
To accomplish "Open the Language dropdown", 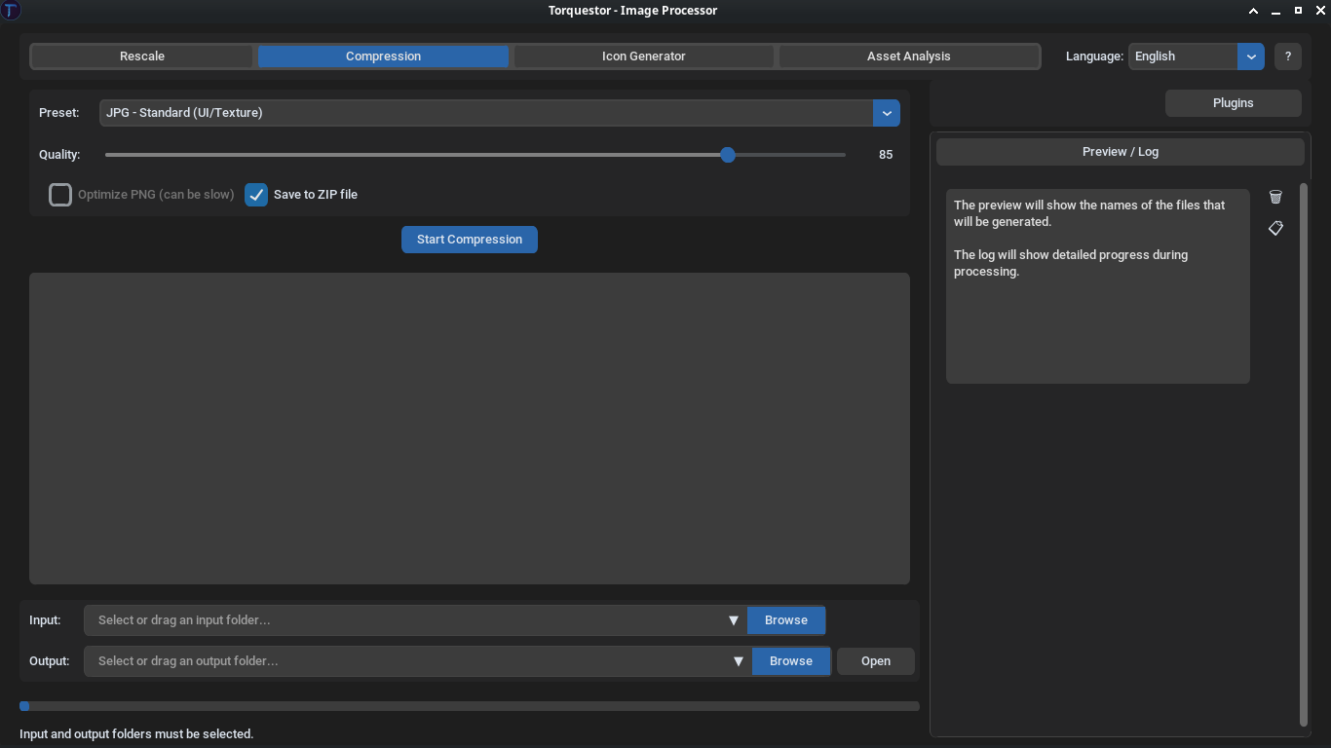I will click(x=1250, y=56).
